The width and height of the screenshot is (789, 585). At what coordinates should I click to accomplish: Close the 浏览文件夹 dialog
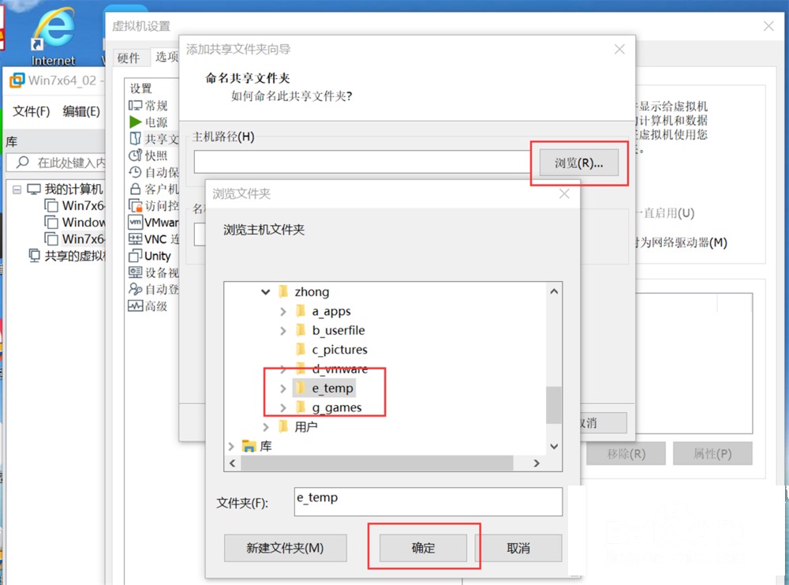tap(564, 194)
